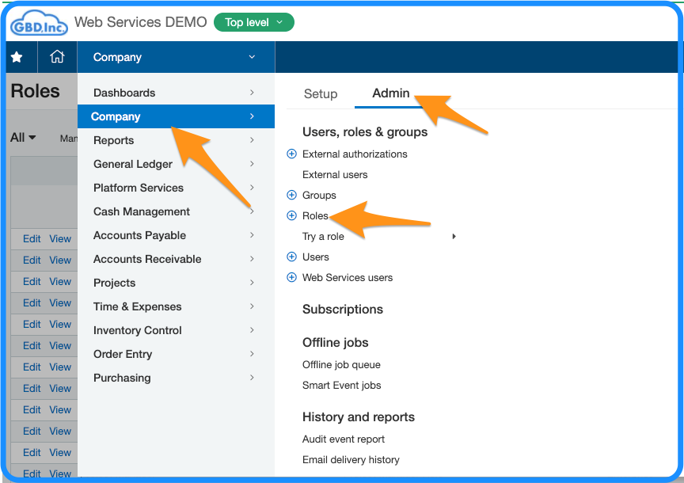
Task: Click the first Edit link in the list
Action: click(x=32, y=238)
